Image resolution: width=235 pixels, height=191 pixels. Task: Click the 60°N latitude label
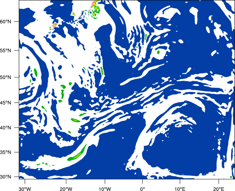click(6, 21)
